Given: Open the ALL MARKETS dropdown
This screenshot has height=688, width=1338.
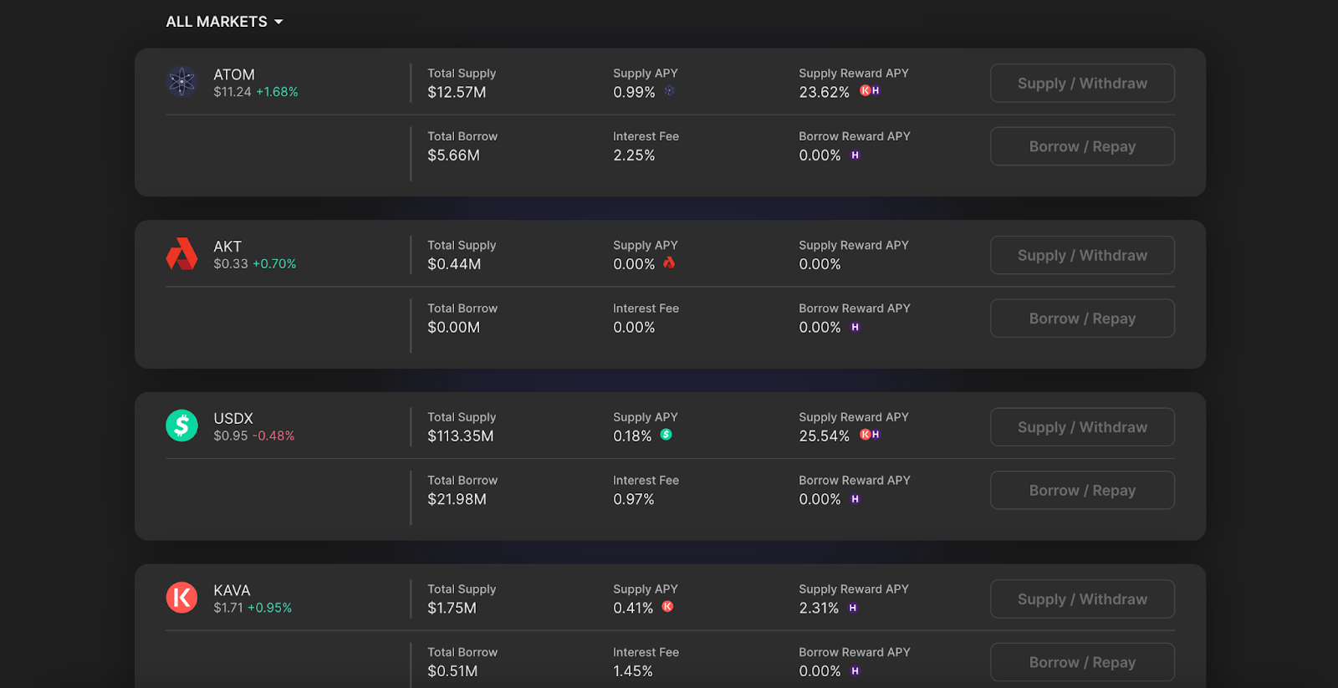Looking at the screenshot, I should pyautogui.click(x=224, y=21).
